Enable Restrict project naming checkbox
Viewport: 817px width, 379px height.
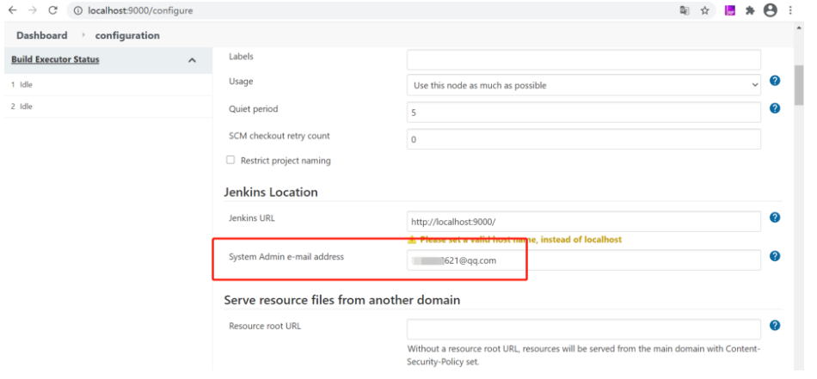point(230,160)
